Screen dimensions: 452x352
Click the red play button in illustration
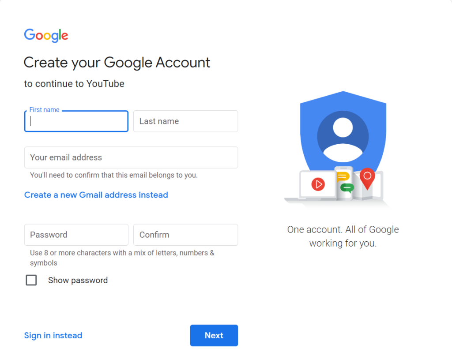point(317,185)
